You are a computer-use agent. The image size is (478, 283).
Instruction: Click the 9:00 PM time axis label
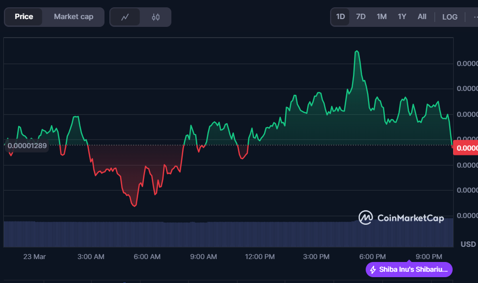click(x=429, y=257)
